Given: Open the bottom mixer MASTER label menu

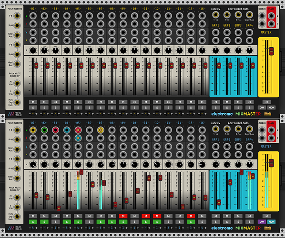Looking at the screenshot, I should coord(266,147).
